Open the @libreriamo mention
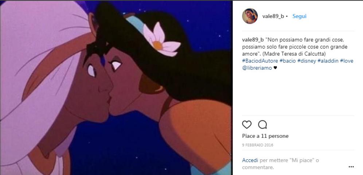The height and width of the screenshot is (175, 363). point(257,68)
